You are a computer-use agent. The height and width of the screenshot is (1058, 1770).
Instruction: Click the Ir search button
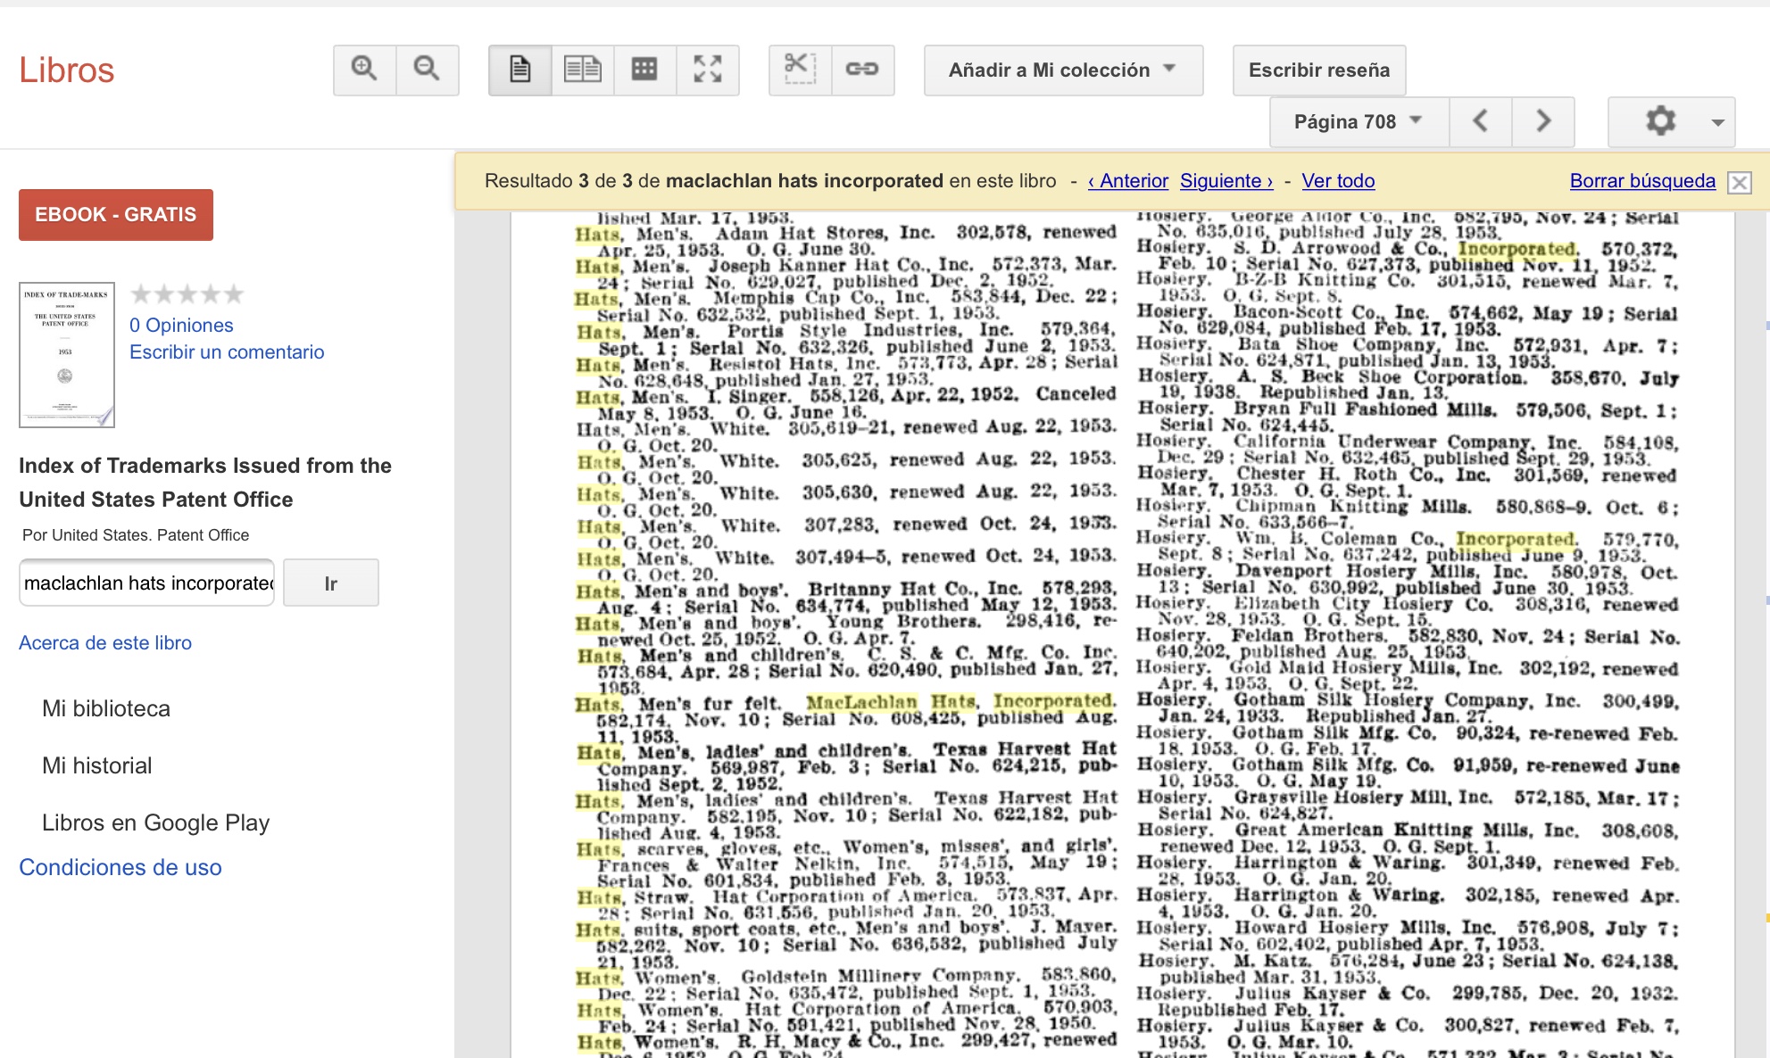(x=331, y=583)
